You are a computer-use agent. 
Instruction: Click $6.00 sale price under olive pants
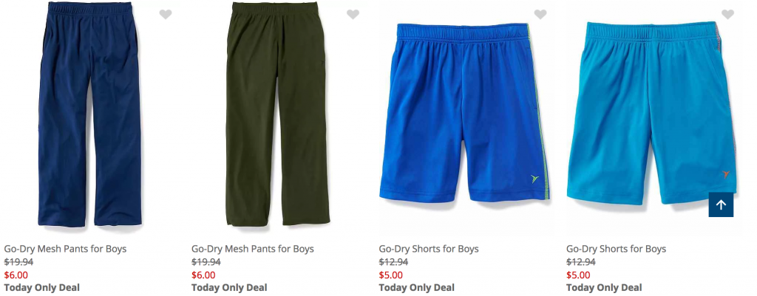click(x=204, y=275)
